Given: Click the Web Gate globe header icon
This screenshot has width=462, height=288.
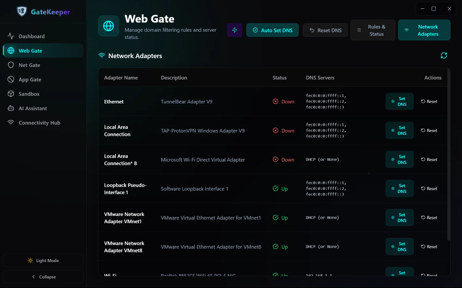Looking at the screenshot, I should (109, 26).
